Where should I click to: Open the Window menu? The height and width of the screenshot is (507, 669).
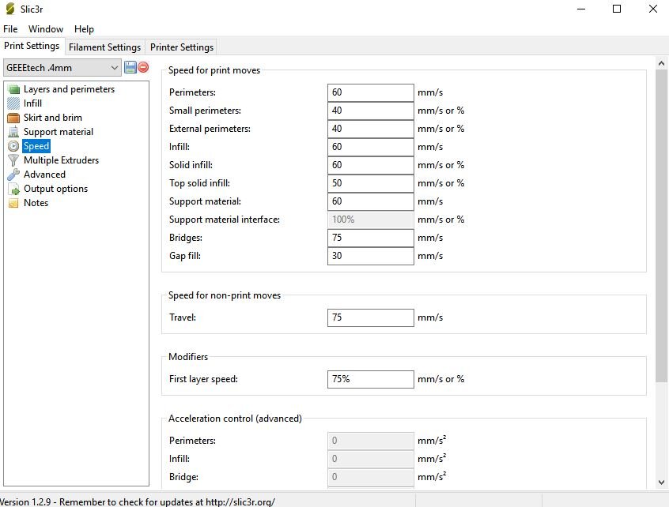coord(46,29)
